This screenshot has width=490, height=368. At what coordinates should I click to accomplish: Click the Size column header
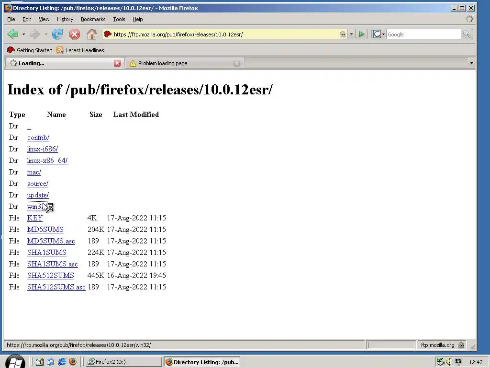point(96,115)
